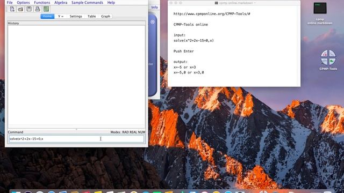The height and width of the screenshot is (193, 344).
Task: Click inside the Command input field
Action: [x=76, y=139]
